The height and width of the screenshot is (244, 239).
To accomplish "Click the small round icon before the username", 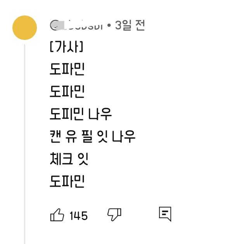I will pyautogui.click(x=54, y=26).
